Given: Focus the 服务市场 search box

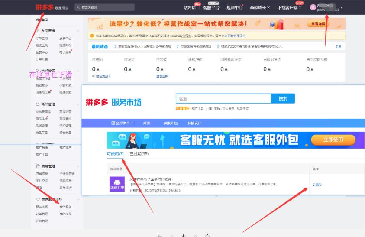Looking at the screenshot, I should coord(223,99).
